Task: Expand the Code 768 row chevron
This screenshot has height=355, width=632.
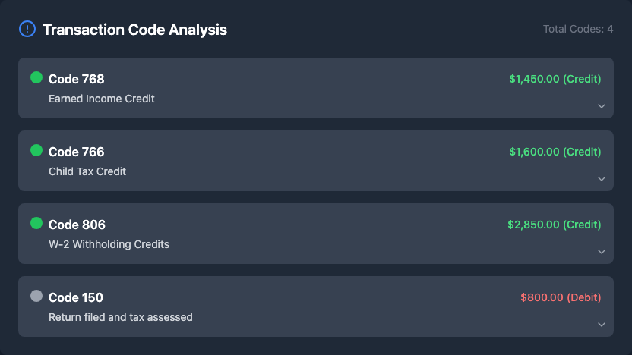Action: (x=602, y=106)
